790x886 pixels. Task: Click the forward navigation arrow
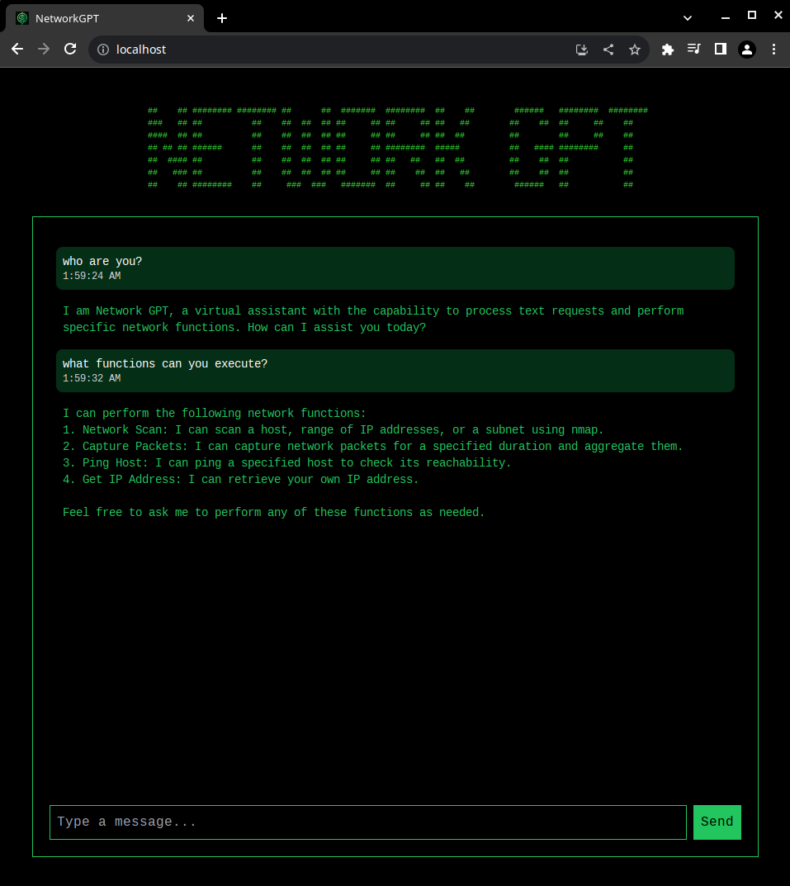coord(43,49)
